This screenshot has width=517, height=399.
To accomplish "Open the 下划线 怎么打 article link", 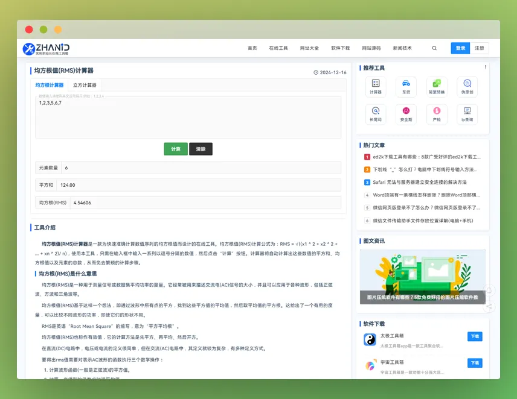I will point(425,170).
